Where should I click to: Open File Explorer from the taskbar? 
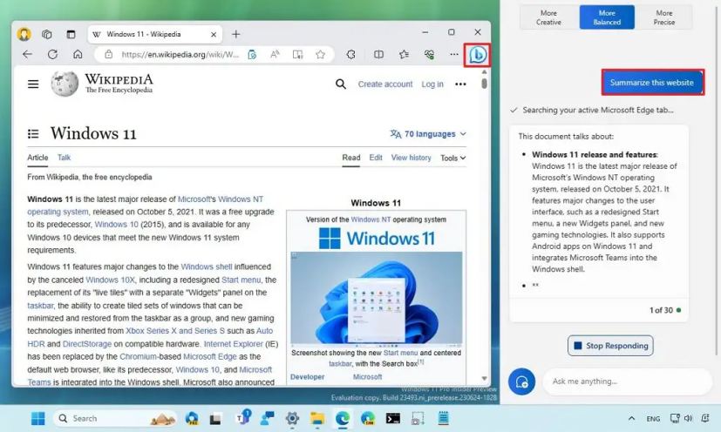316,418
